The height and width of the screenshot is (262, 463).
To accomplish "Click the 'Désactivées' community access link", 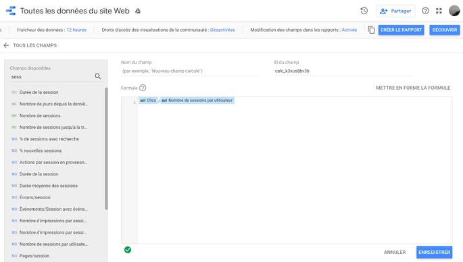I will [x=222, y=30].
